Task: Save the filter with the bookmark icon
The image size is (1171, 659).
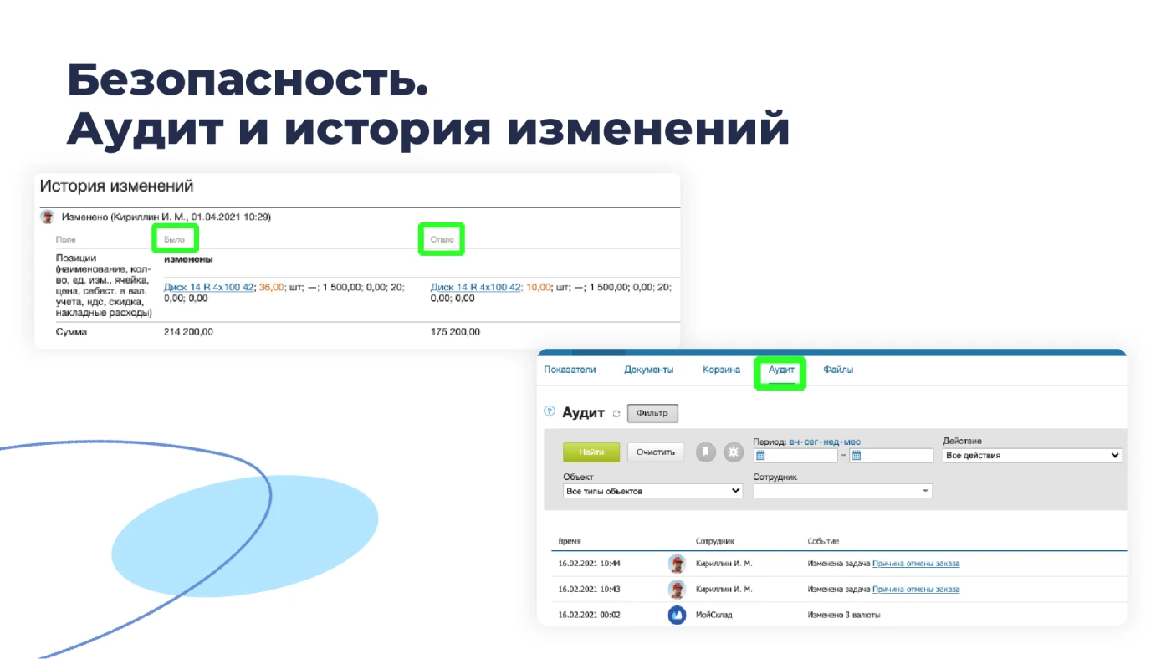Action: tap(706, 452)
